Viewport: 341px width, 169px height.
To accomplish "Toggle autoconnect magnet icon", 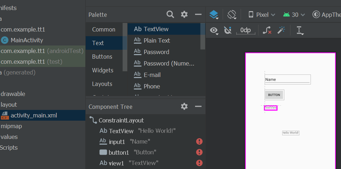I will [227, 30].
